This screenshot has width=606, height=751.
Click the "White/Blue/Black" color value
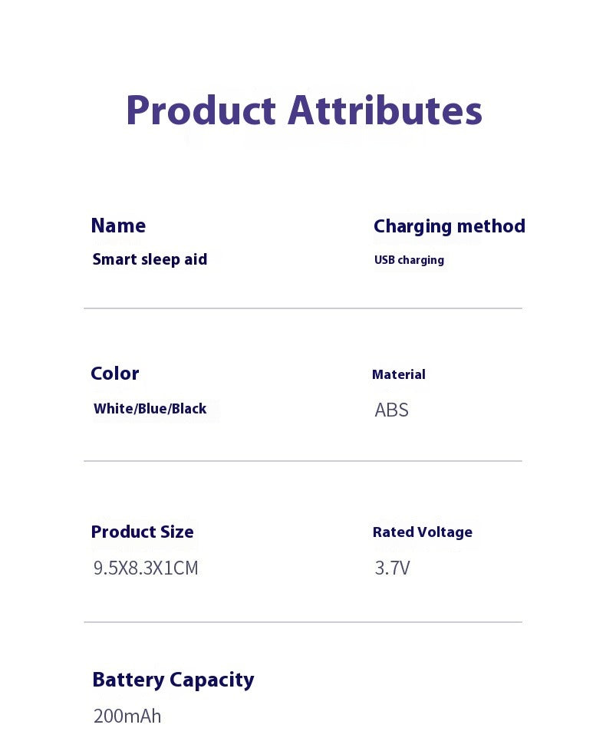pyautogui.click(x=150, y=409)
